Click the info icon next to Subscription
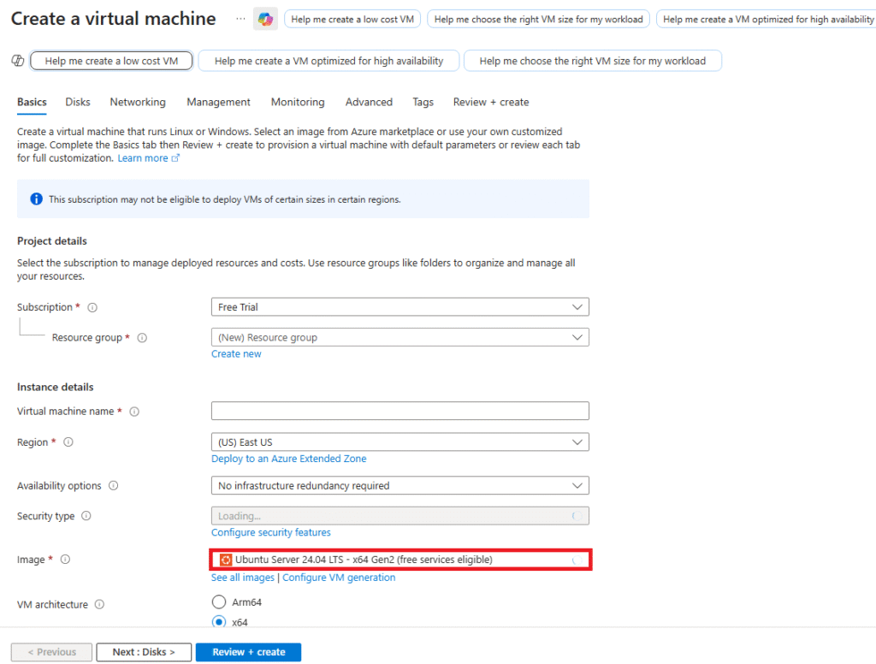 coord(92,307)
